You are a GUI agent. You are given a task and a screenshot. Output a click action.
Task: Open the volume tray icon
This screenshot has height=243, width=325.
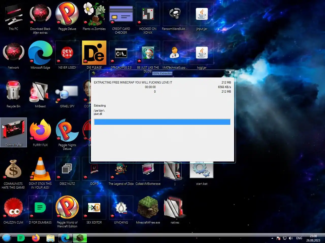coord(291,238)
